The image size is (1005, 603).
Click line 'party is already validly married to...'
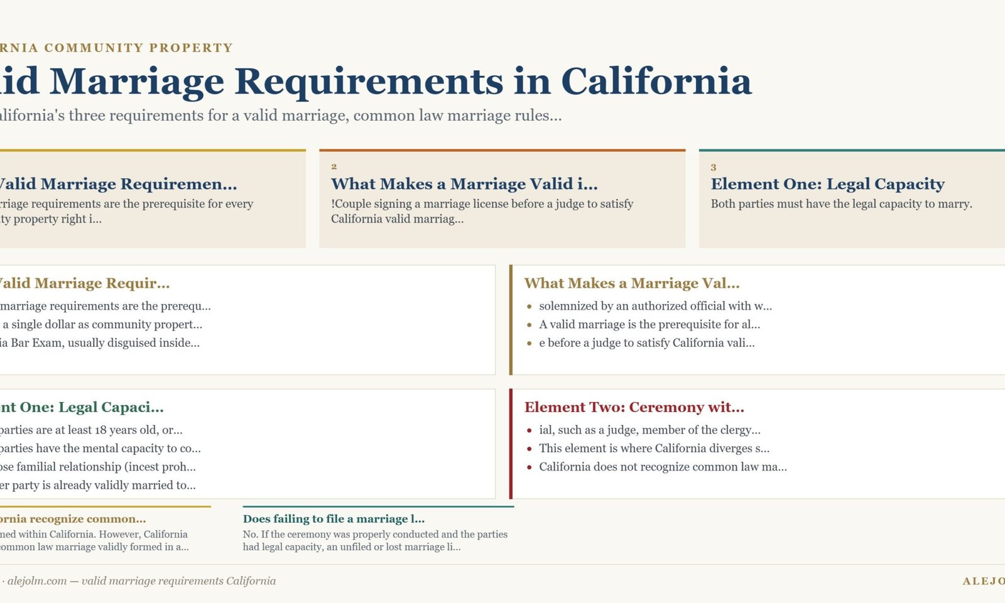tap(104, 485)
